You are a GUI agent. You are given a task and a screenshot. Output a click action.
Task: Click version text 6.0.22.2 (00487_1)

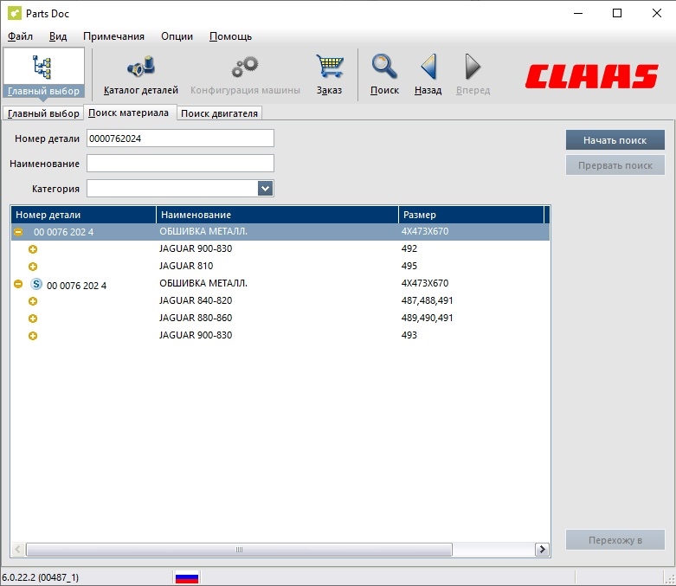tap(41, 577)
